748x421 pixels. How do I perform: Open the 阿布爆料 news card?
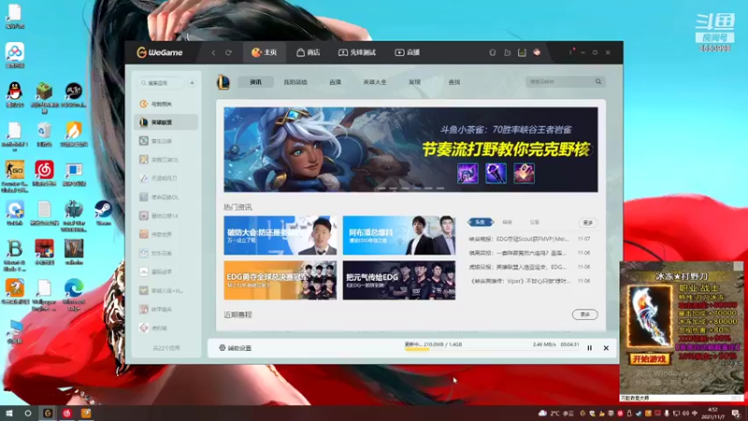tap(399, 236)
